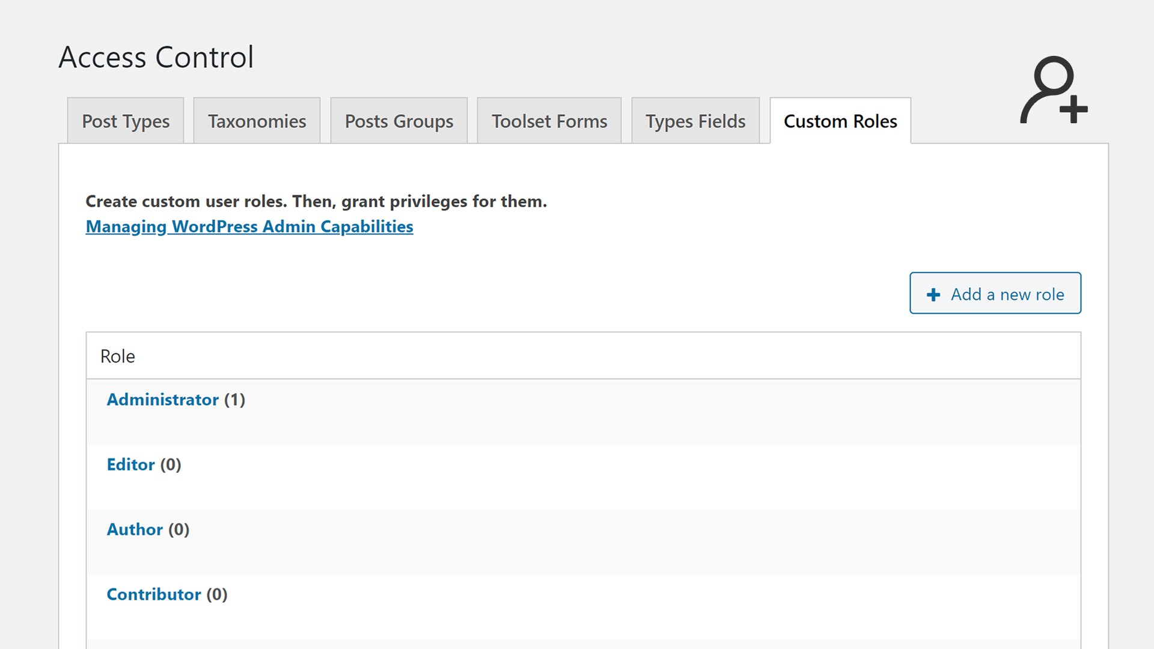
Task: Open Managing WordPress Admin Capabilities link
Action: pos(249,227)
